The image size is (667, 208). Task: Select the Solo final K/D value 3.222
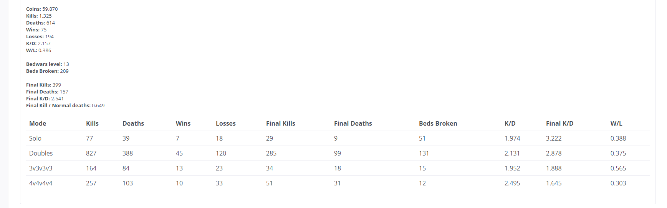coord(554,138)
